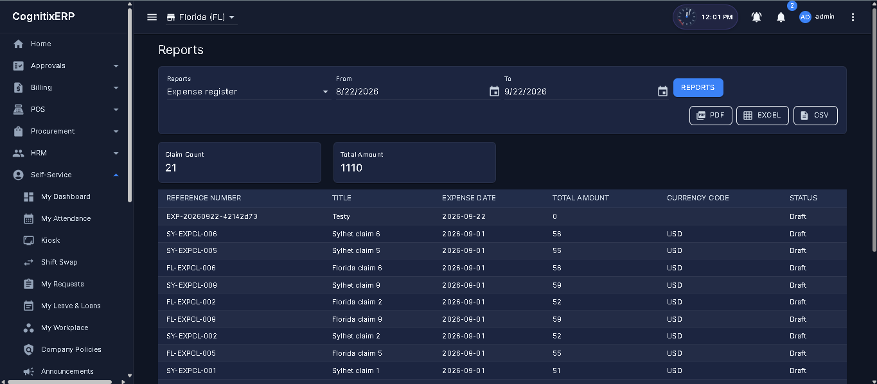Click the EXPENSE DATE column header

[x=469, y=198]
